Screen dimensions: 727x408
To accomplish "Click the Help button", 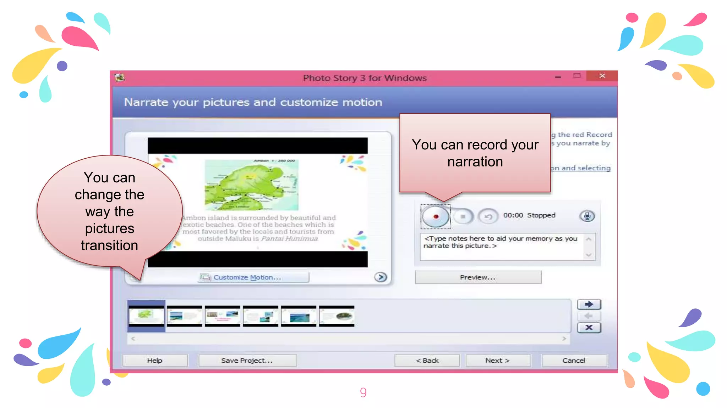I will point(155,361).
